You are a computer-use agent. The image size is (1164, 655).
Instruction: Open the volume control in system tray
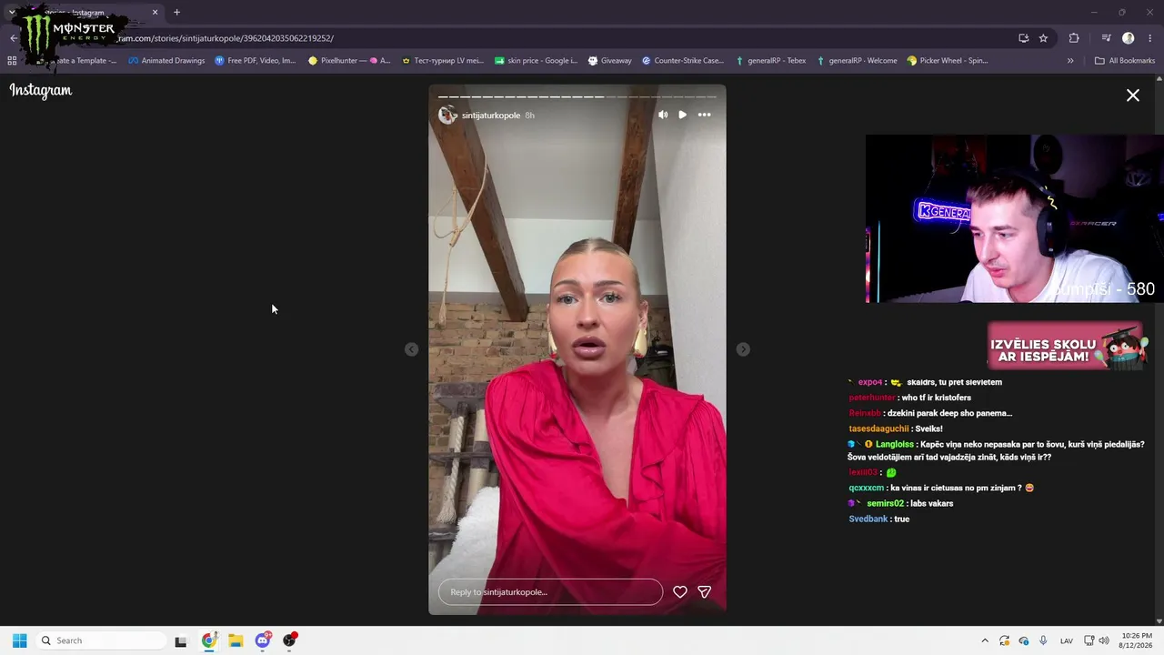pyautogui.click(x=1104, y=640)
